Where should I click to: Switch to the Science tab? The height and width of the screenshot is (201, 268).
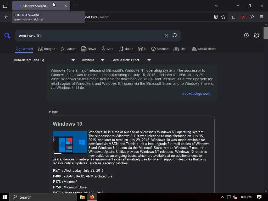click(159, 49)
